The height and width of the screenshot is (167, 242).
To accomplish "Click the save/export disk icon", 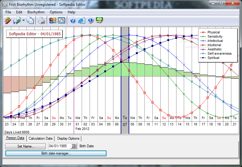I will click(x=17, y=20).
